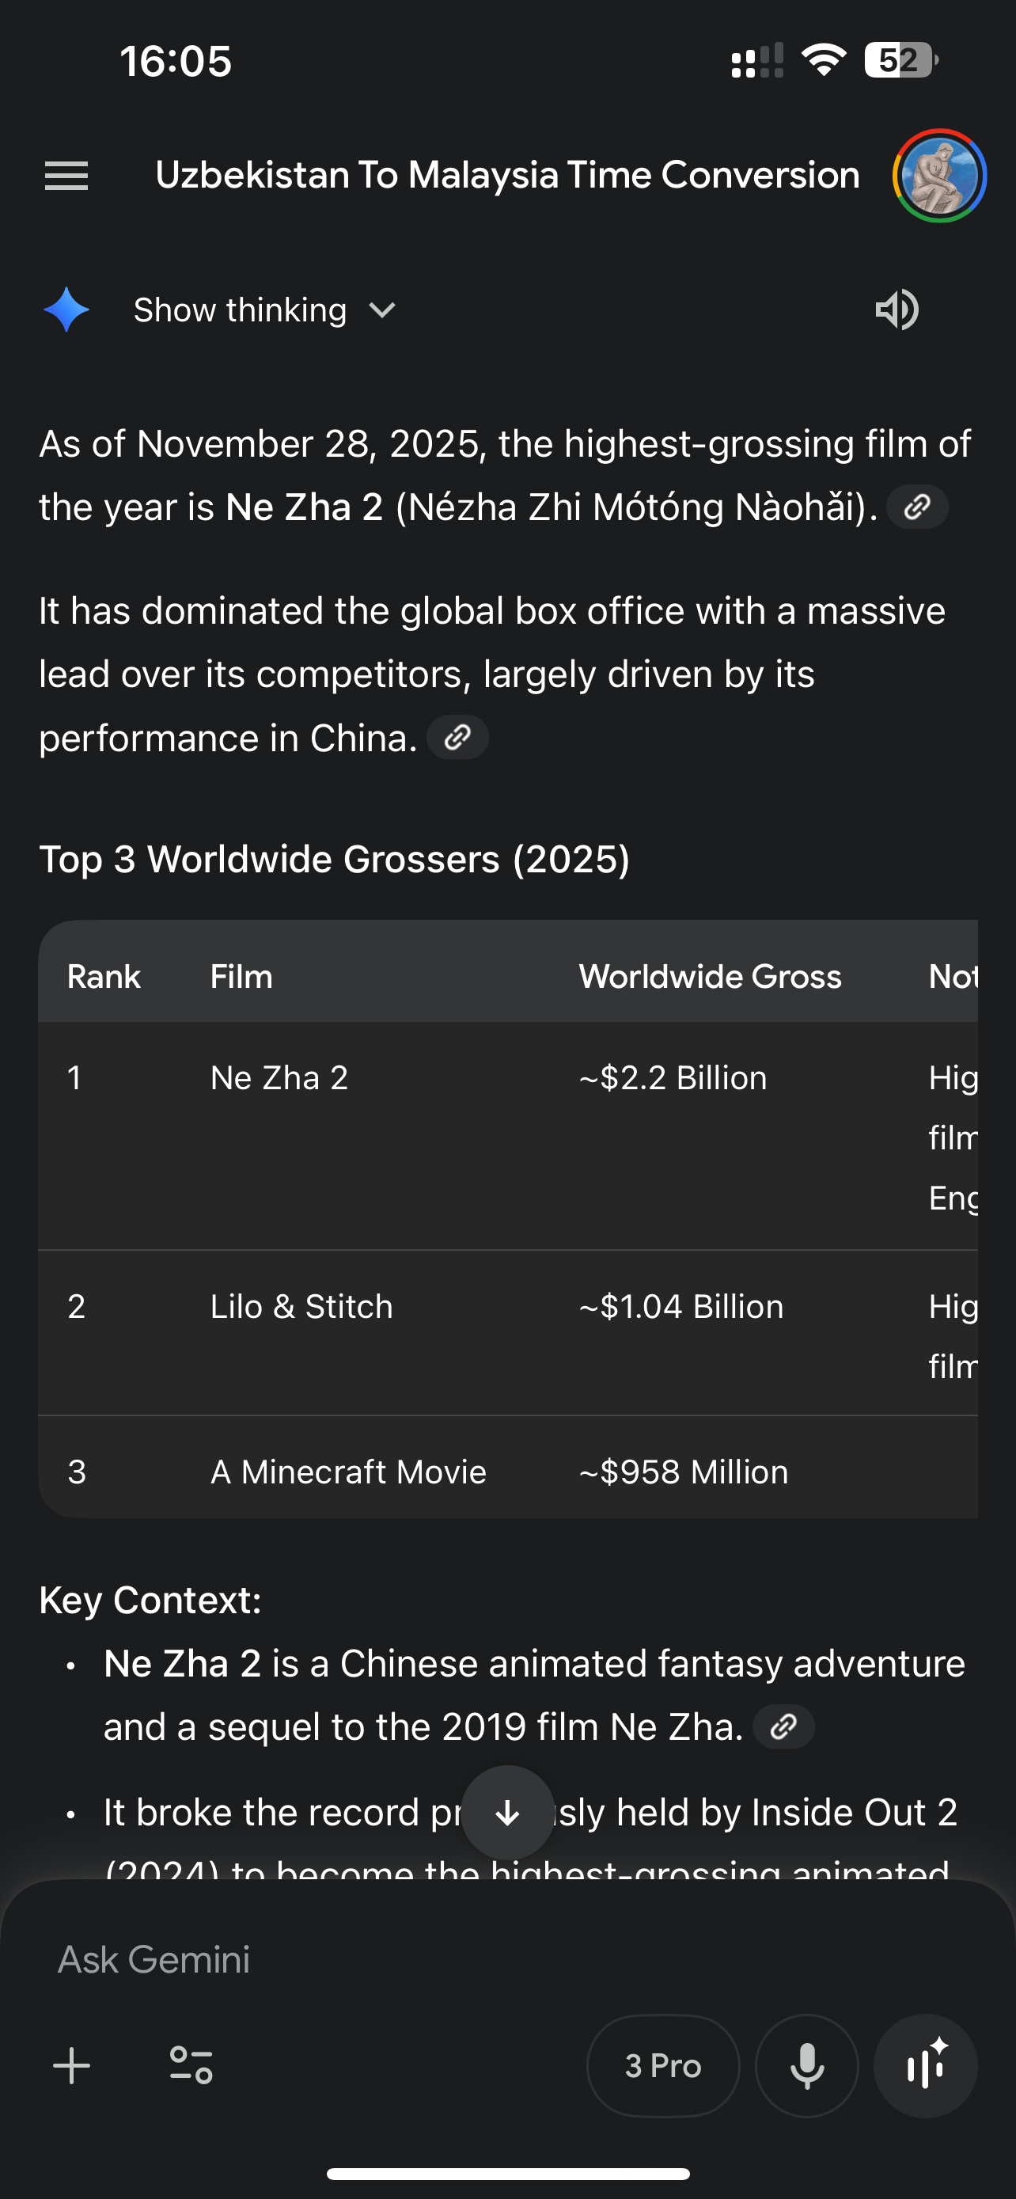Start Gemini Live with waveform button
The image size is (1016, 2199).
[925, 2066]
